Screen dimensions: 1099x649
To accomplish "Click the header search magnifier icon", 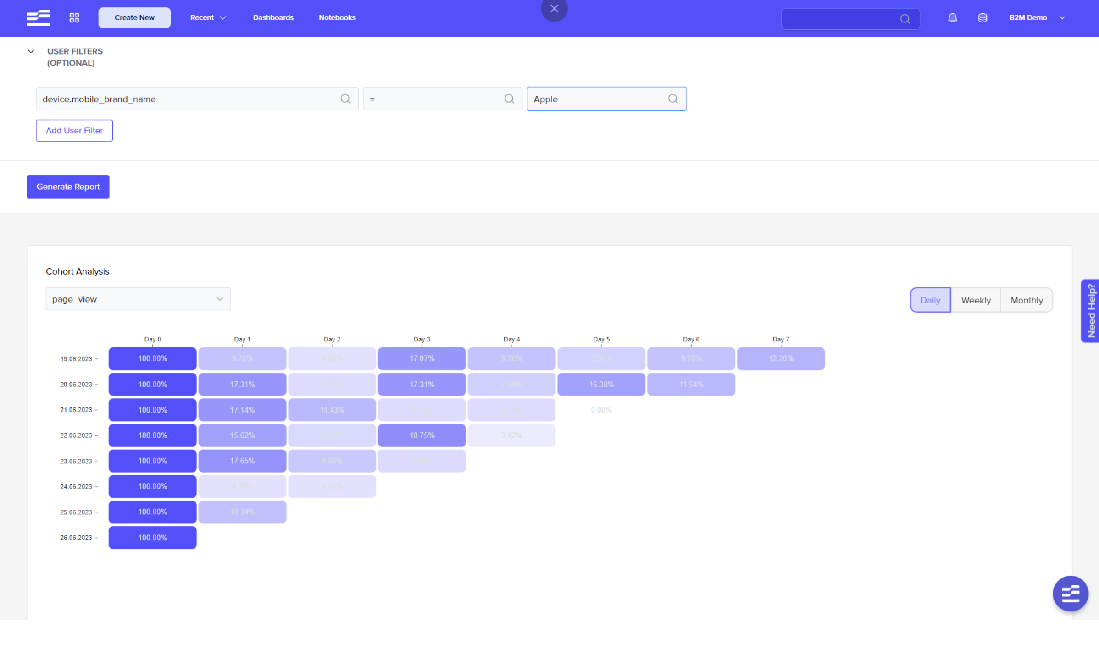I will click(x=905, y=19).
